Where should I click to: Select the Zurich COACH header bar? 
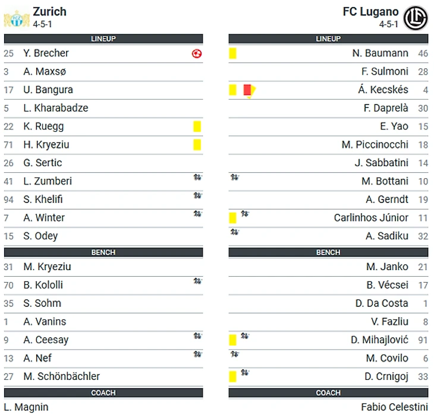pos(103,392)
